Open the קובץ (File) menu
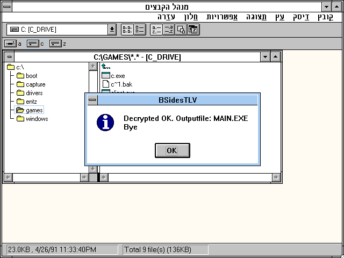 pyautogui.click(x=325, y=17)
